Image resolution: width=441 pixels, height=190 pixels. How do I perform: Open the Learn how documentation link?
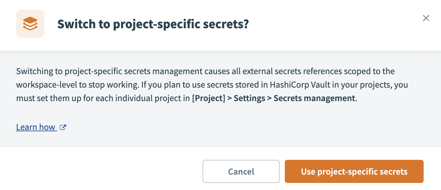pyautogui.click(x=36, y=127)
